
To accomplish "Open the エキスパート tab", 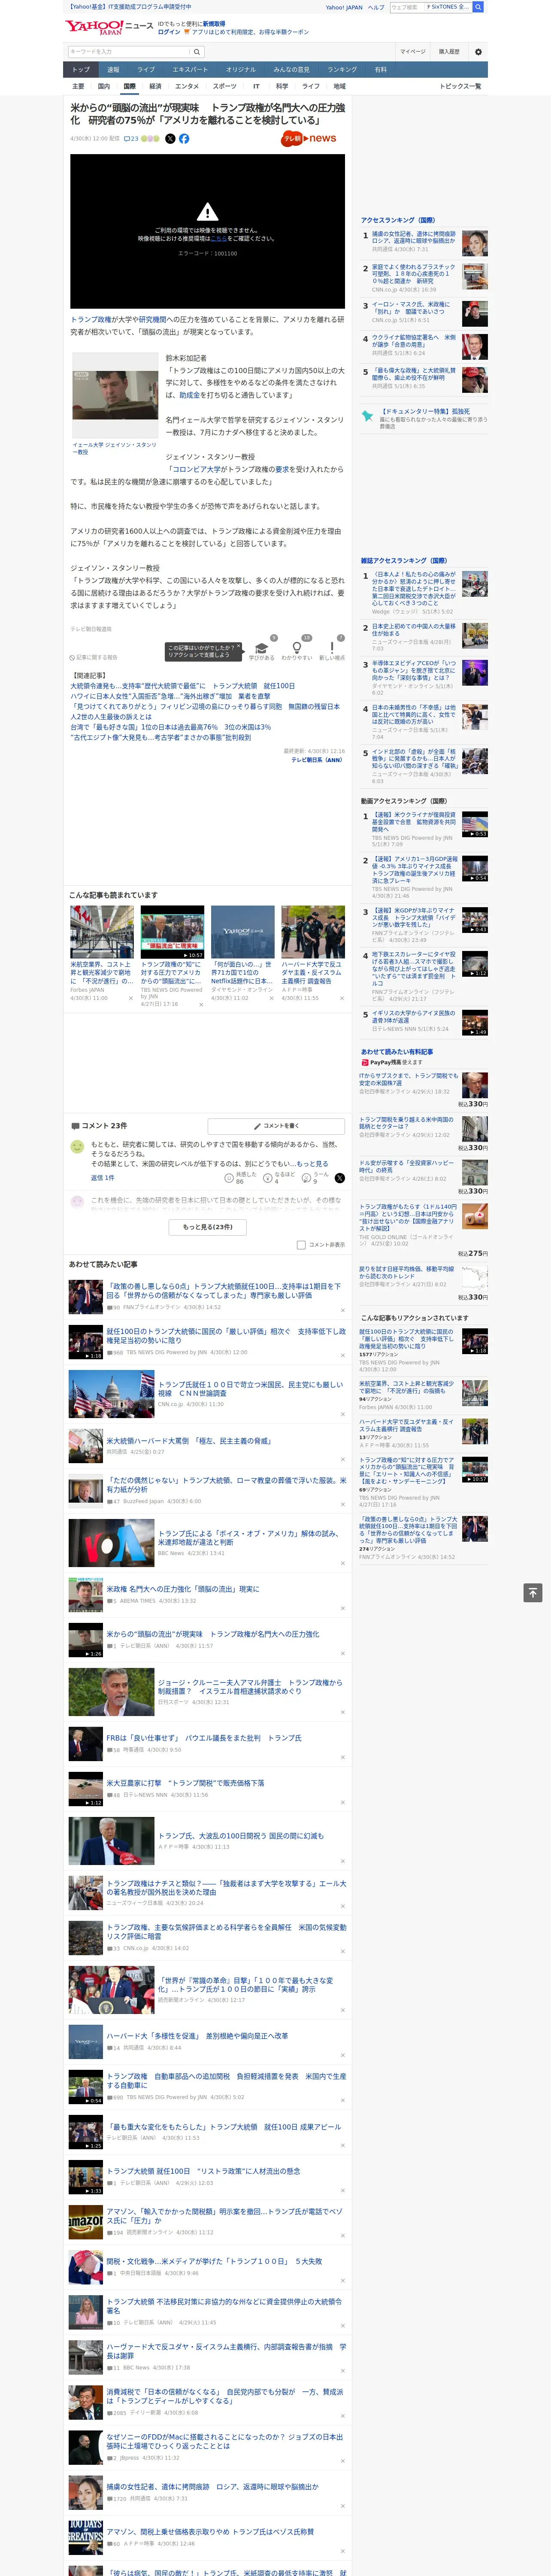I will [190, 70].
